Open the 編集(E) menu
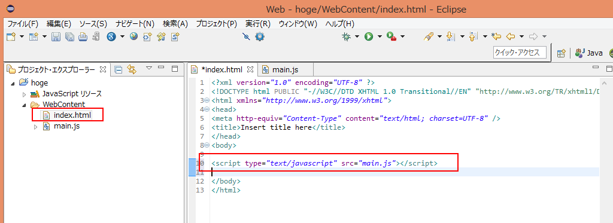 point(59,24)
